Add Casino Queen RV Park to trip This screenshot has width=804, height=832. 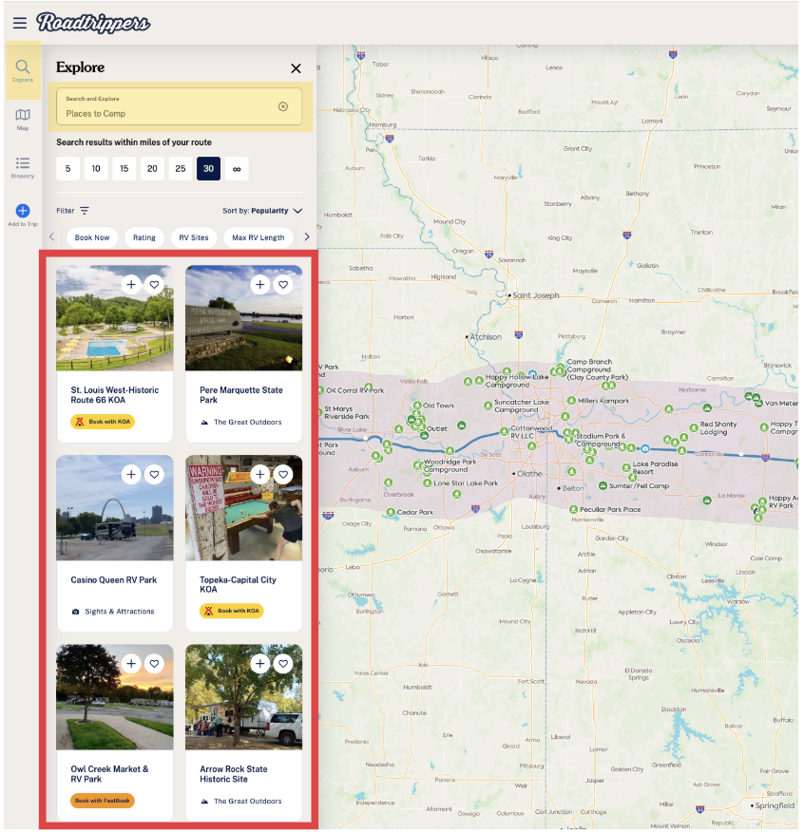click(131, 474)
